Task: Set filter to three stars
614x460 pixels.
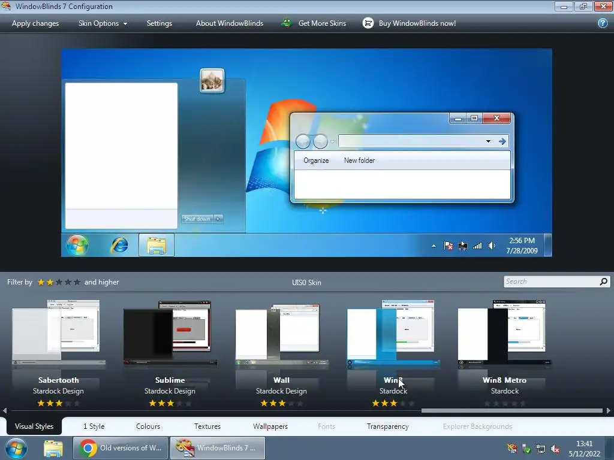Action: [x=59, y=282]
